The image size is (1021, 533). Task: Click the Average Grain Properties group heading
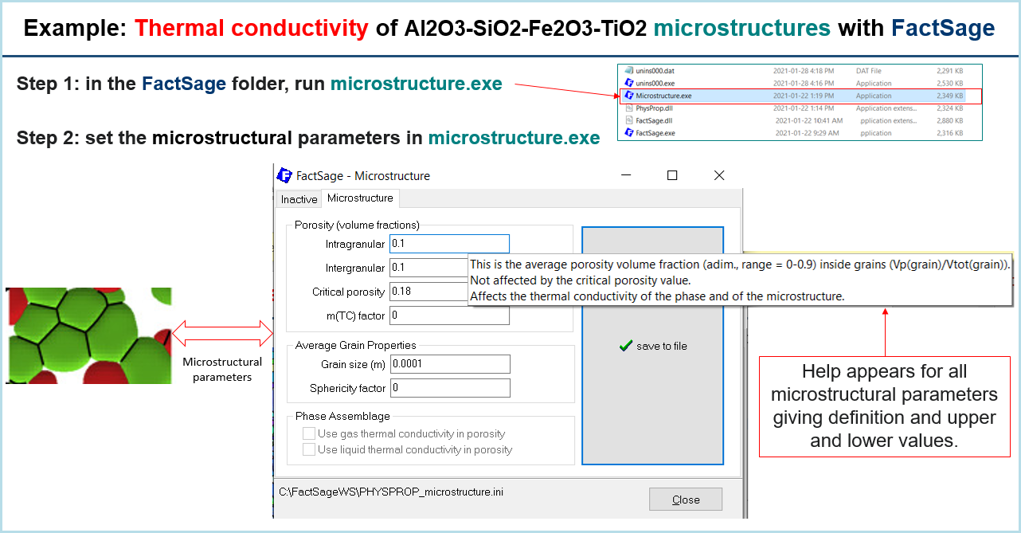coord(356,345)
